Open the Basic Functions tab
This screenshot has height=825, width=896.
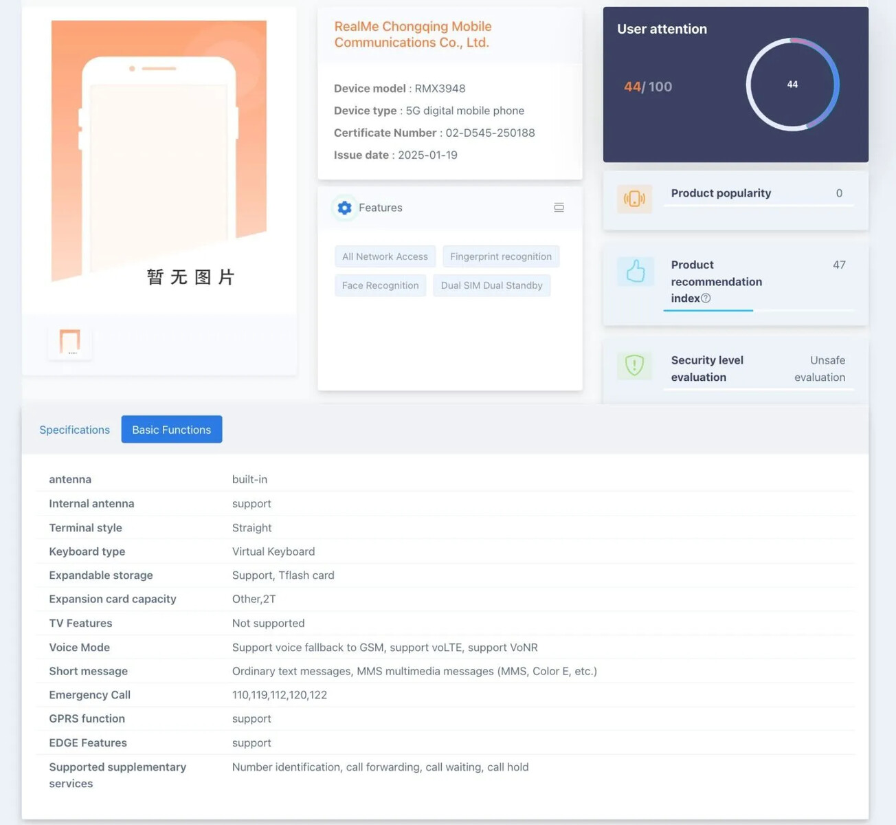click(x=172, y=430)
